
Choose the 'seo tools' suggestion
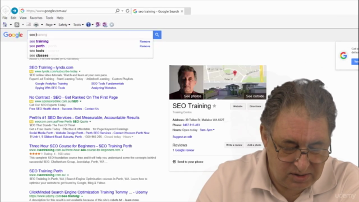[x=36, y=51]
